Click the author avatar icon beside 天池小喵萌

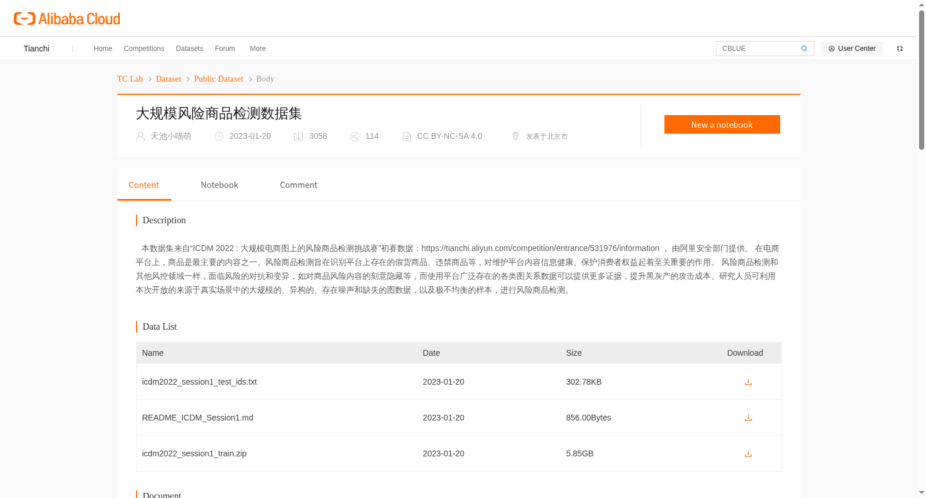(x=140, y=137)
